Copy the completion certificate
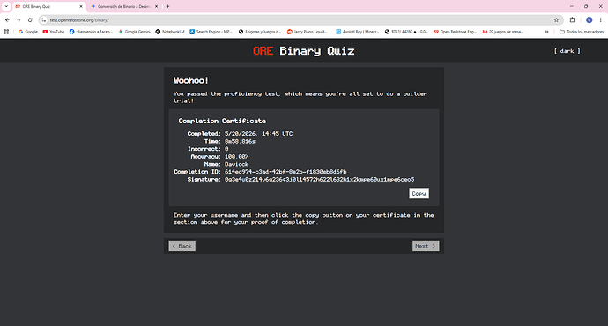The image size is (608, 326). [x=419, y=193]
